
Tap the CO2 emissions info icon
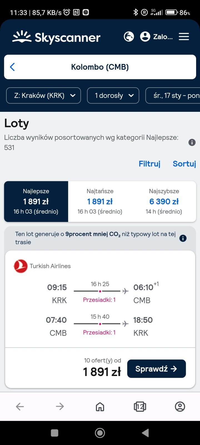(183, 238)
